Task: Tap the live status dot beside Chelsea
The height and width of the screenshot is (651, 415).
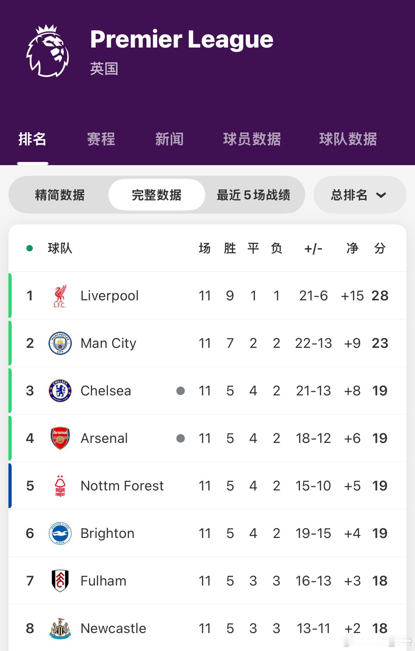Action: pyautogui.click(x=181, y=391)
